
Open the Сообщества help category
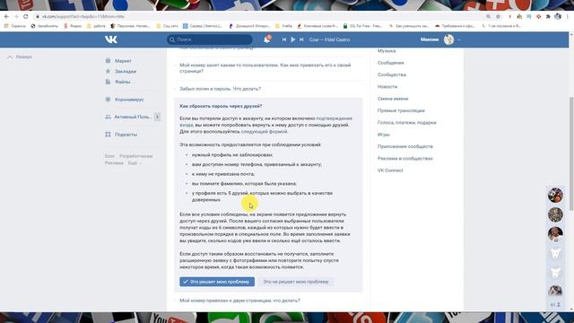point(392,74)
